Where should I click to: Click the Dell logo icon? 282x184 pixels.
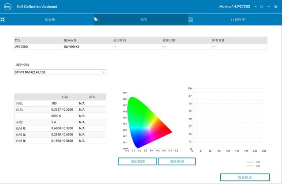coord(7,7)
